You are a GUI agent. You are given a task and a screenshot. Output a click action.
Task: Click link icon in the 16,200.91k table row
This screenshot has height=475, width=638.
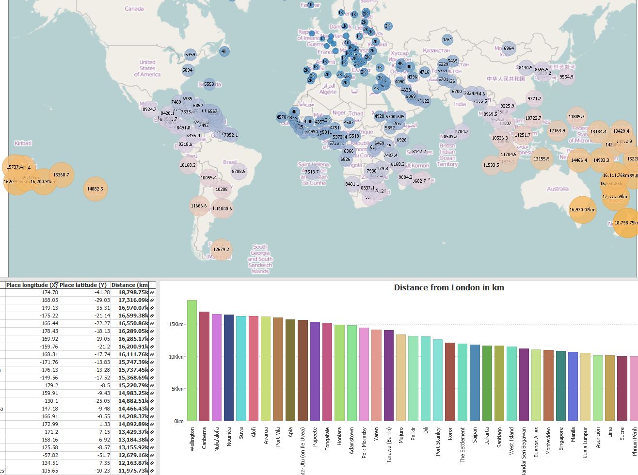[152, 347]
